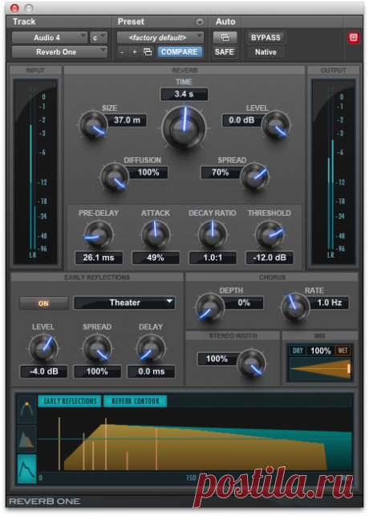Click the diffusion field 100%
This screenshot has height=516, width=369.
(x=148, y=173)
